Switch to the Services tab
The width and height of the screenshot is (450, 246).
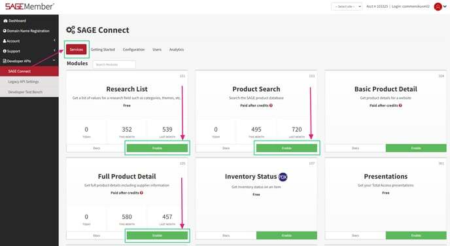click(x=77, y=49)
